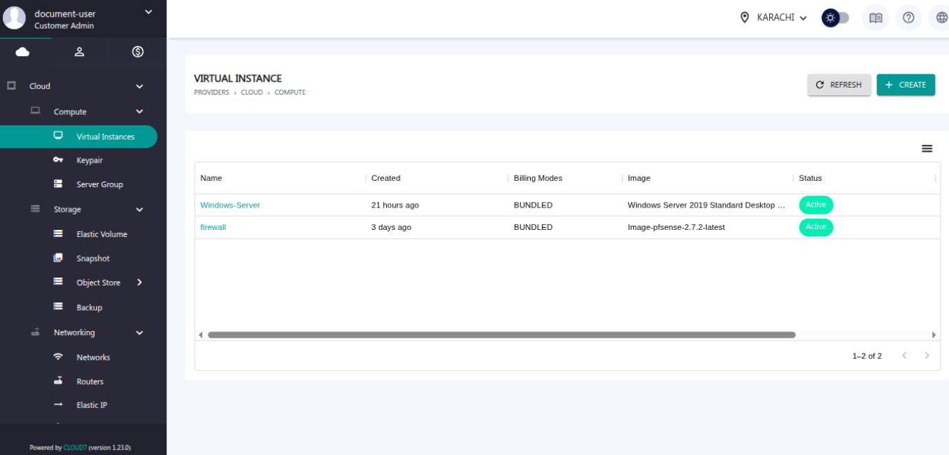Screen dimensions: 949x455
Task: Click the help question mark icon
Action: point(908,18)
